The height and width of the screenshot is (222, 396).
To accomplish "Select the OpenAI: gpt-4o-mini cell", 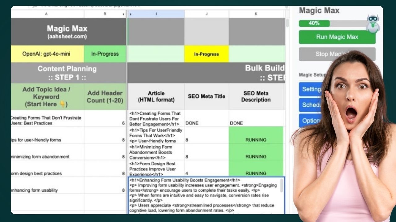I will [47, 54].
